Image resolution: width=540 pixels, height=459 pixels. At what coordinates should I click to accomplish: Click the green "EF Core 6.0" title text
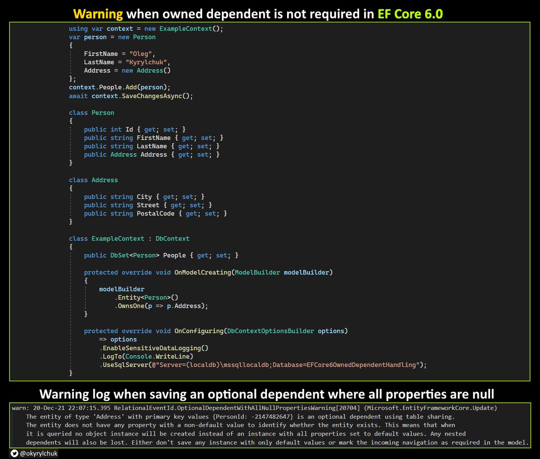coord(410,14)
